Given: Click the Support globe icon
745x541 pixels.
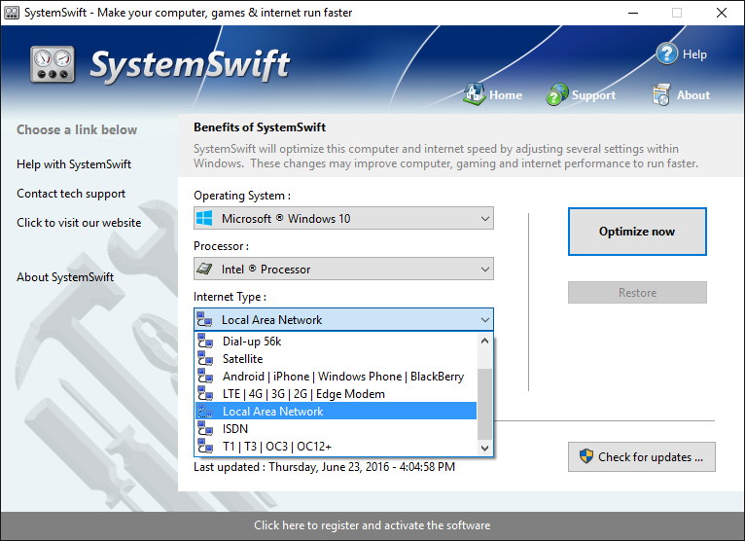Looking at the screenshot, I should click(556, 94).
